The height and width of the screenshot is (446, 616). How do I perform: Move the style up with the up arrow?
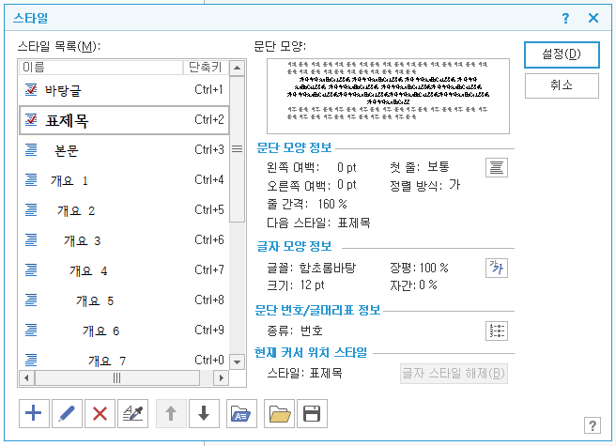coord(171,413)
